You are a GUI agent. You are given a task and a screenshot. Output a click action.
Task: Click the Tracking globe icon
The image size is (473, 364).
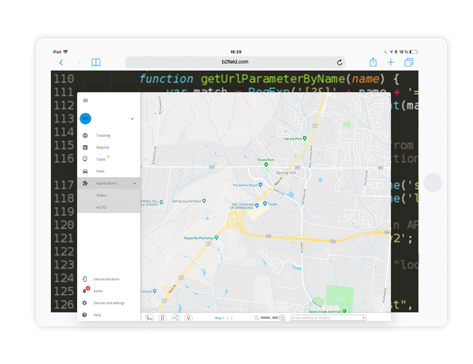point(85,136)
